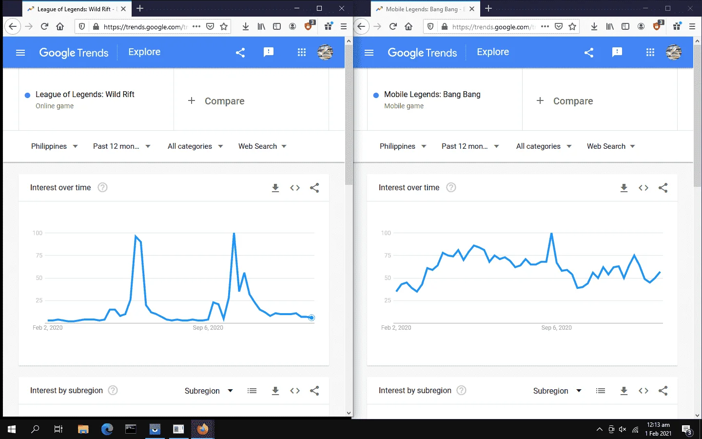
Task: Embed Wild Rift interest over time chart
Action: (295, 188)
